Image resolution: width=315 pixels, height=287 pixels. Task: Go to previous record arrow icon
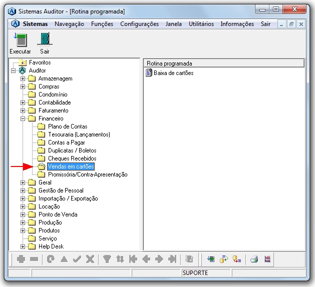[x=146, y=259]
